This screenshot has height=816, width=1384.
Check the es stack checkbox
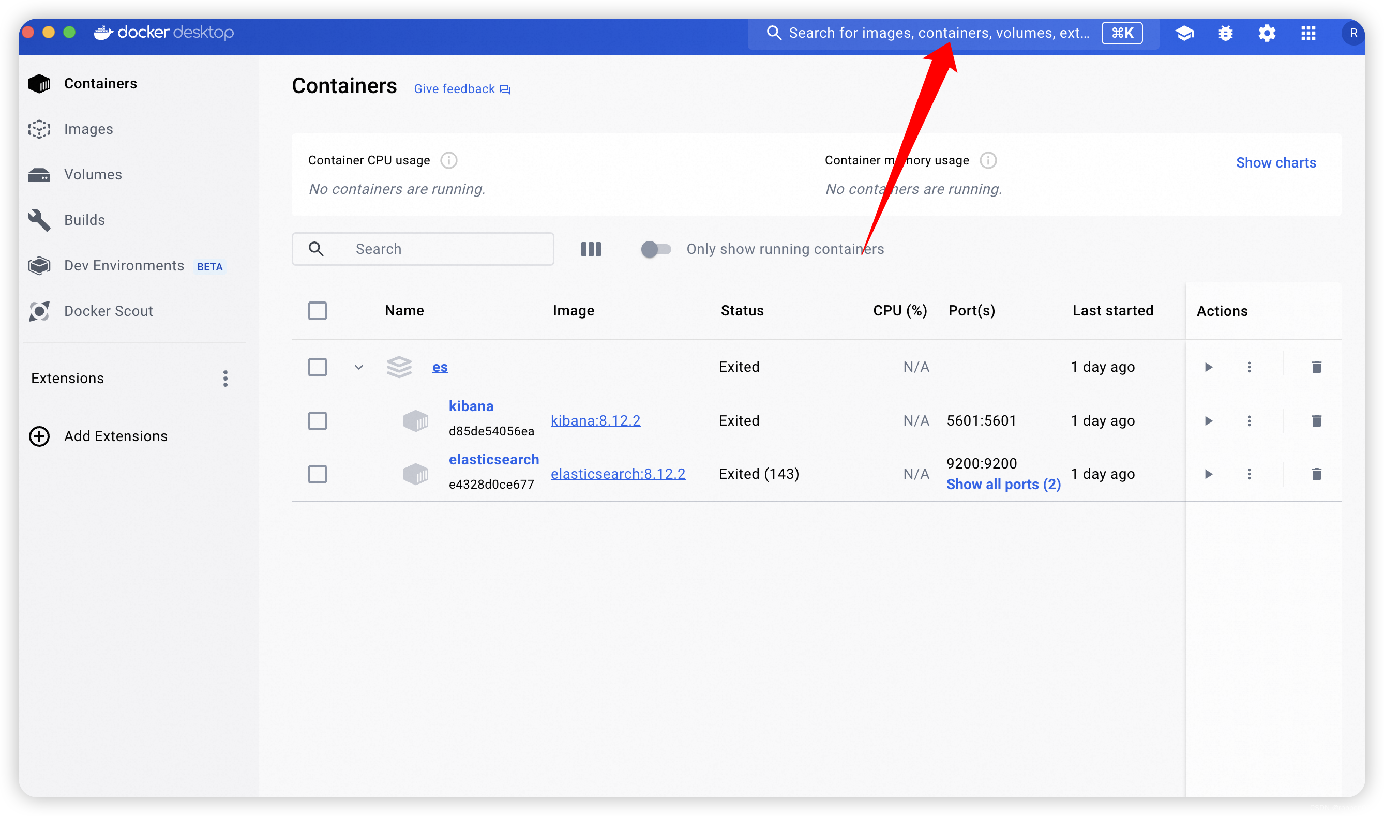[317, 367]
